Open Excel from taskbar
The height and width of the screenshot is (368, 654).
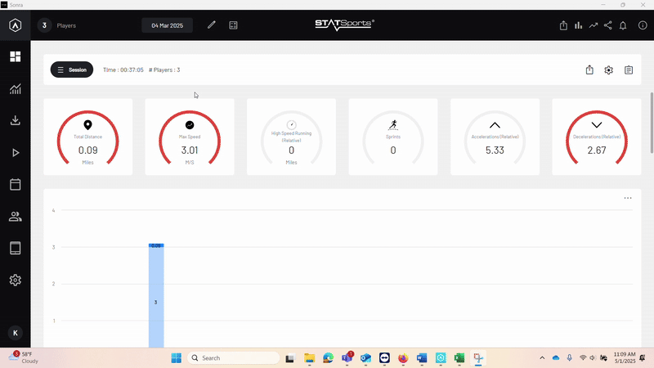(459, 358)
